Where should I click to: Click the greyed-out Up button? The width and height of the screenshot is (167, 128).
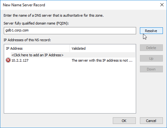click(x=151, y=58)
